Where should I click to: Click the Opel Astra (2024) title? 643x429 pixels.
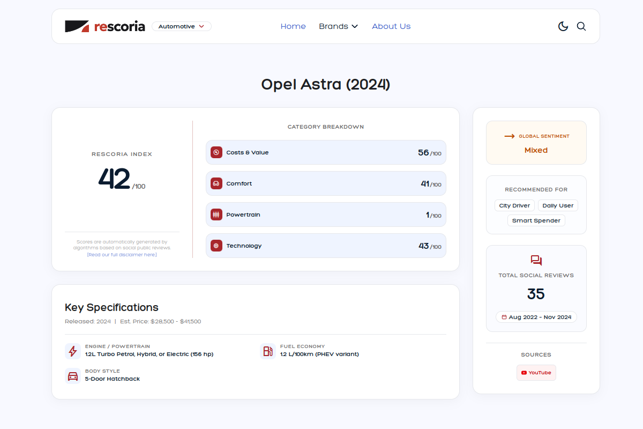pos(326,84)
